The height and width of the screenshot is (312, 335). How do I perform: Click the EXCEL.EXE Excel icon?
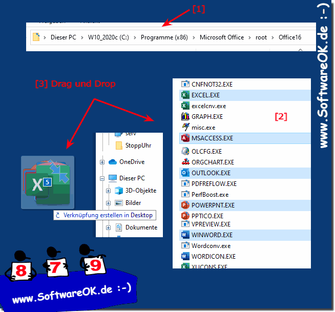[185, 95]
